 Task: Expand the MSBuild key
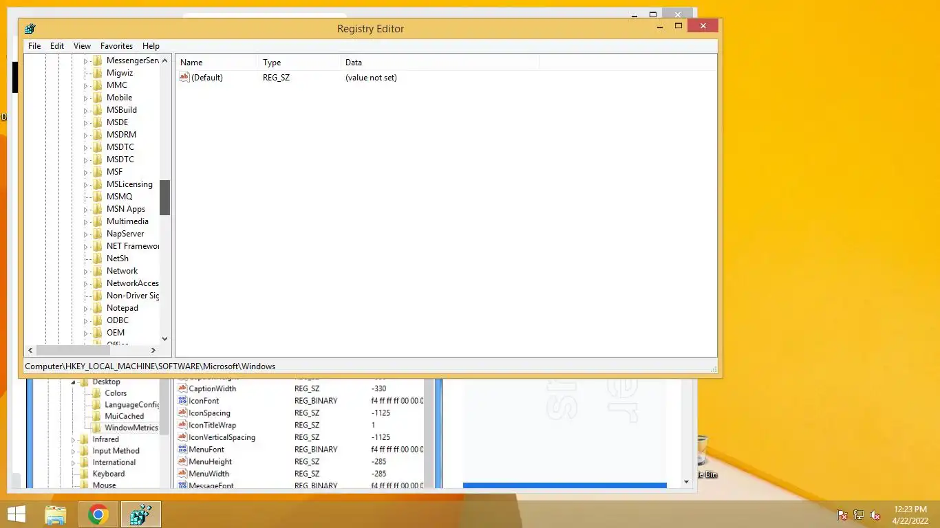(x=87, y=111)
